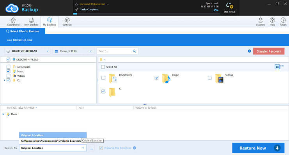Open the Support page
Image resolution: width=289 pixels, height=155 pixels.
pyautogui.click(x=260, y=22)
